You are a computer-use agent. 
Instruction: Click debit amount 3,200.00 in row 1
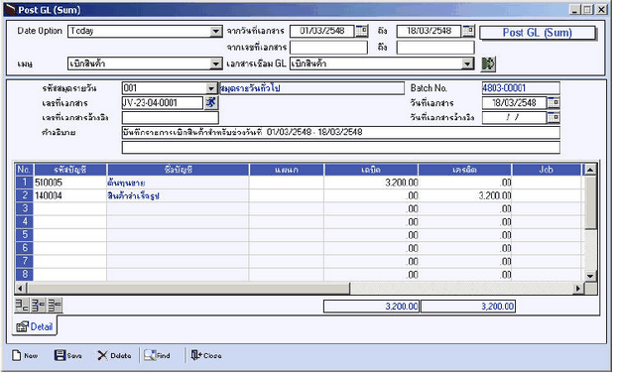371,183
